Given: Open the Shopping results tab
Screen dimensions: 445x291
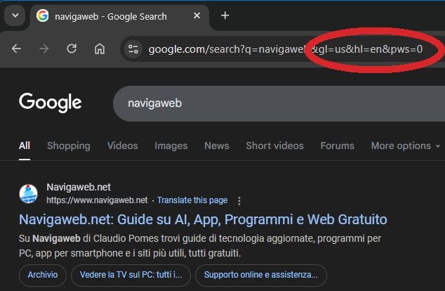Looking at the screenshot, I should (68, 145).
